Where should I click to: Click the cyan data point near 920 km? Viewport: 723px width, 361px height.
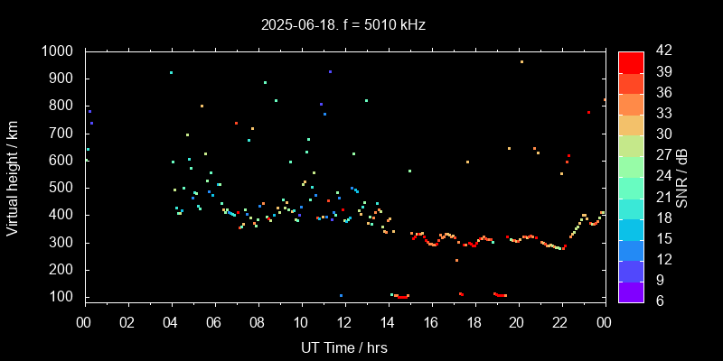[171, 73]
